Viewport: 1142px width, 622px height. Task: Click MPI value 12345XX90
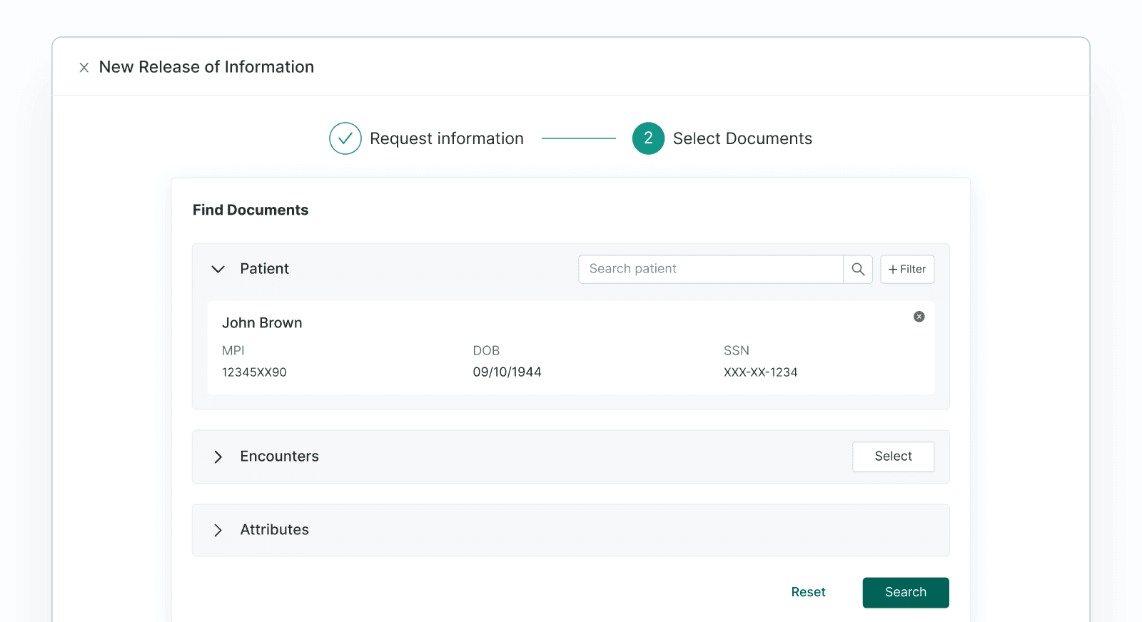(x=254, y=372)
